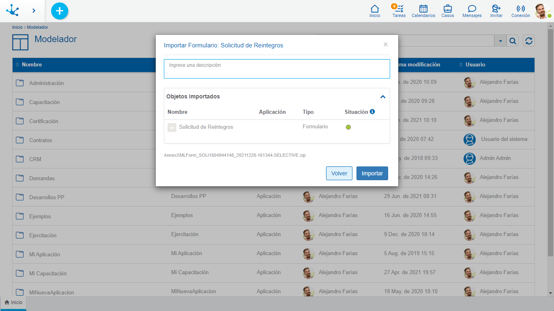This screenshot has width=554, height=311.
Task: Expand the side menu with chevron arrow
Action: click(34, 11)
